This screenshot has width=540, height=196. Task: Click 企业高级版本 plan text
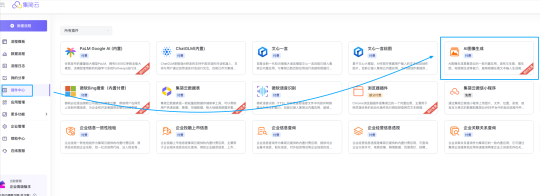(x=20, y=186)
